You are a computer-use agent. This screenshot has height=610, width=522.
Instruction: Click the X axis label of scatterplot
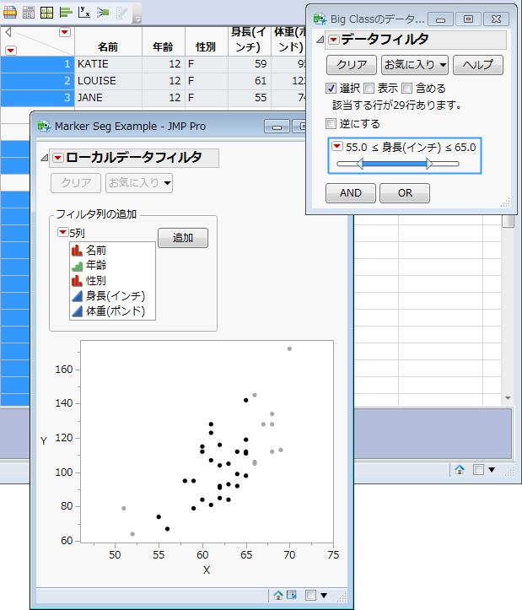(206, 570)
